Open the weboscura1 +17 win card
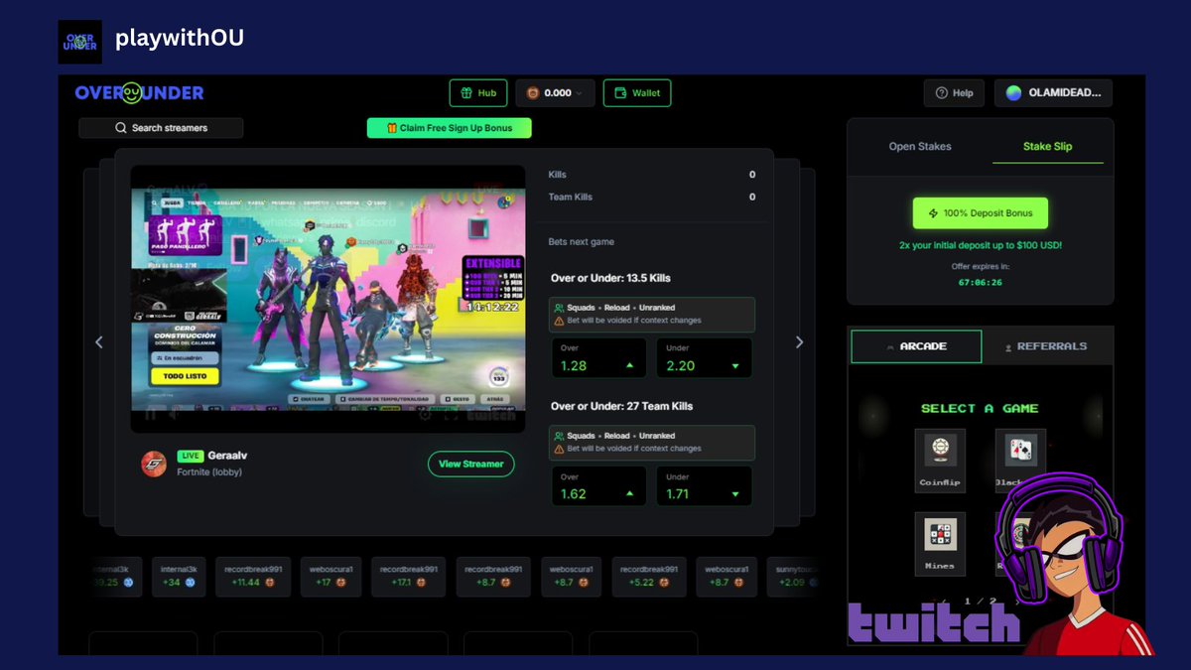Viewport: 1191px width, 670px height. (x=331, y=577)
